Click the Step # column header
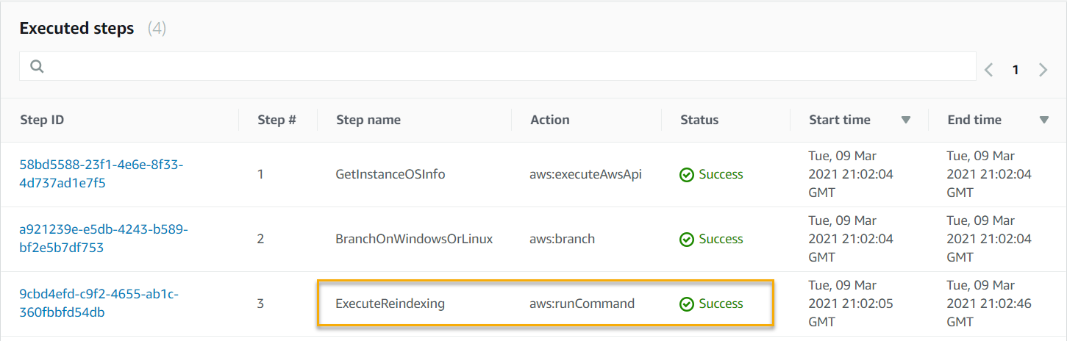Image resolution: width=1067 pixels, height=341 pixels. coord(276,120)
